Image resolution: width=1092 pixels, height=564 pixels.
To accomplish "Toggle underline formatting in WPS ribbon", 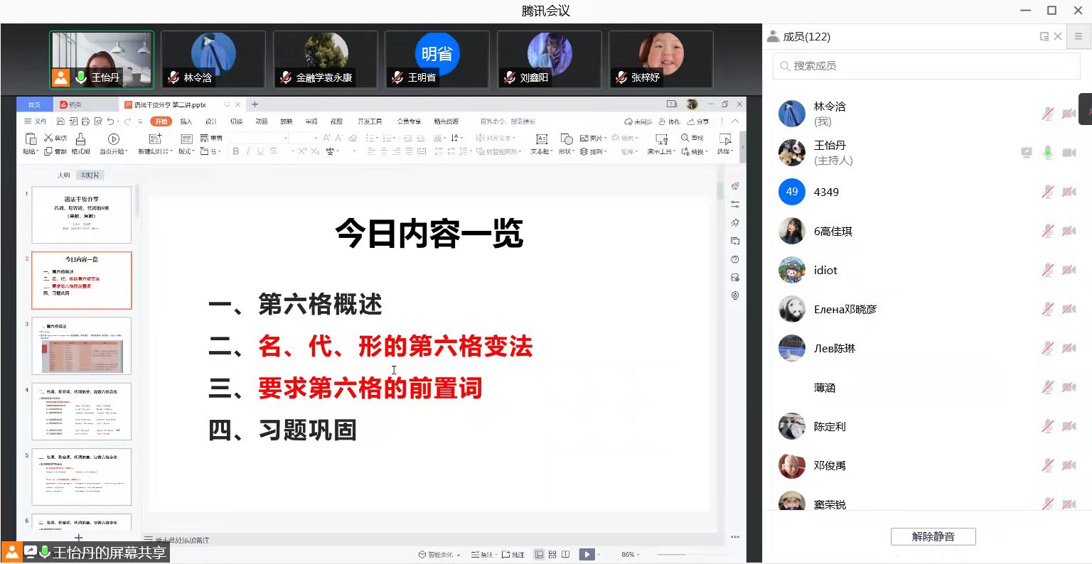I will (x=260, y=151).
